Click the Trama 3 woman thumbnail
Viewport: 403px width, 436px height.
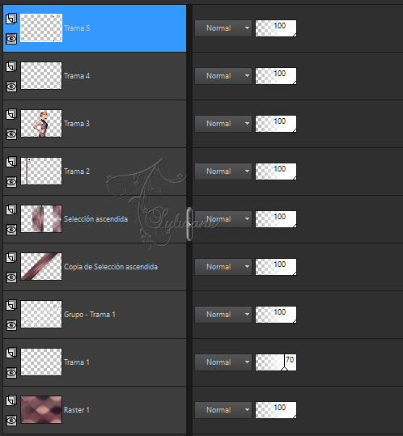click(41, 124)
